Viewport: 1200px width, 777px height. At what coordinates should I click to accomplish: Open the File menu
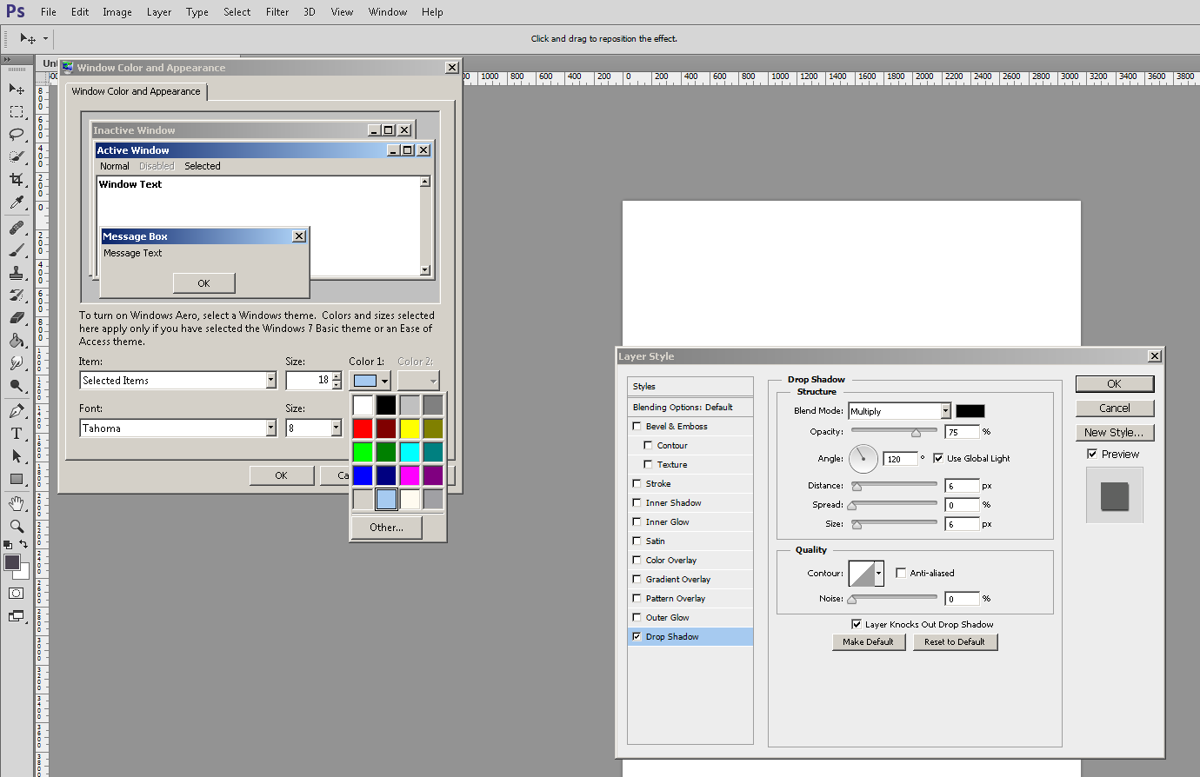tap(49, 12)
